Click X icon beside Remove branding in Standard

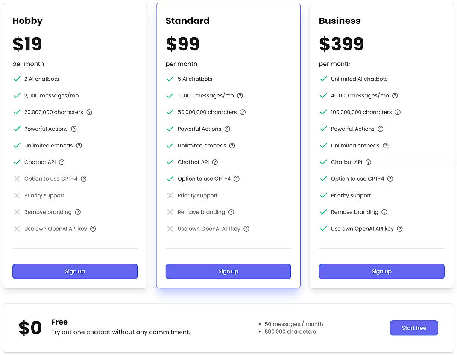tap(170, 212)
